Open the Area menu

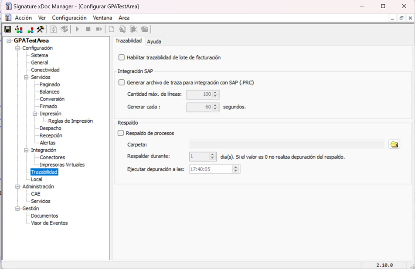124,18
